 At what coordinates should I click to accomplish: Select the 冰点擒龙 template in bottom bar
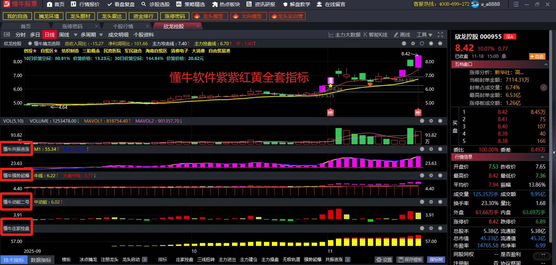pos(88,260)
